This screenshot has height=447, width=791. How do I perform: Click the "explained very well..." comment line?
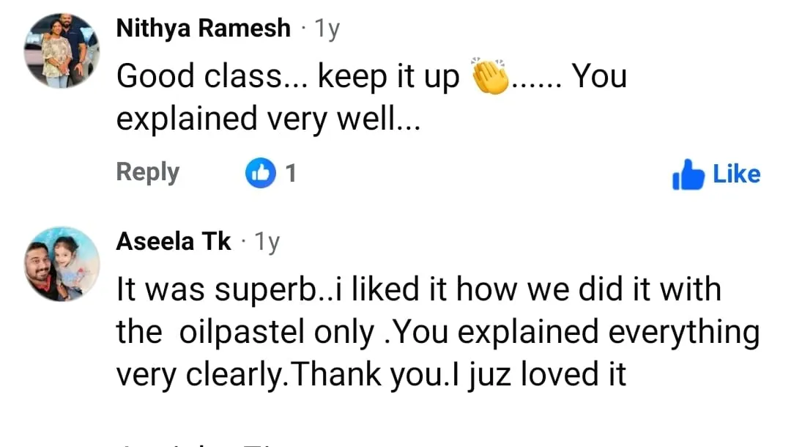(268, 119)
